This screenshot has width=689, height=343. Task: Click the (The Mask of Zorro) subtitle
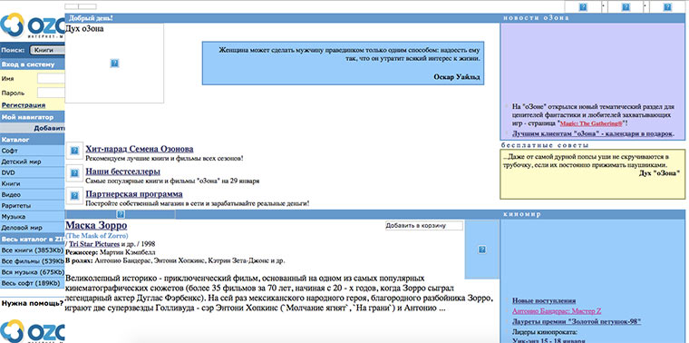point(97,236)
